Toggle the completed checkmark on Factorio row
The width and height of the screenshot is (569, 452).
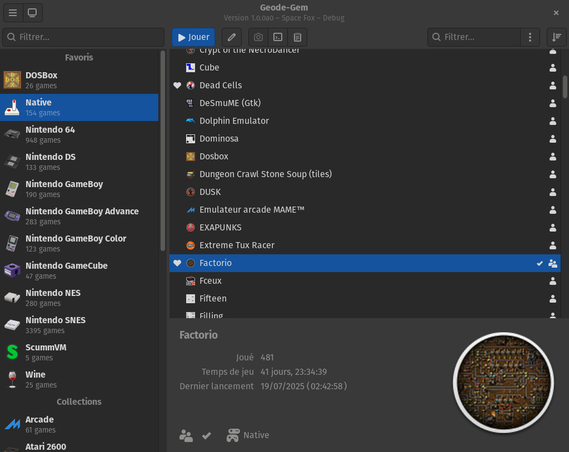[540, 264]
